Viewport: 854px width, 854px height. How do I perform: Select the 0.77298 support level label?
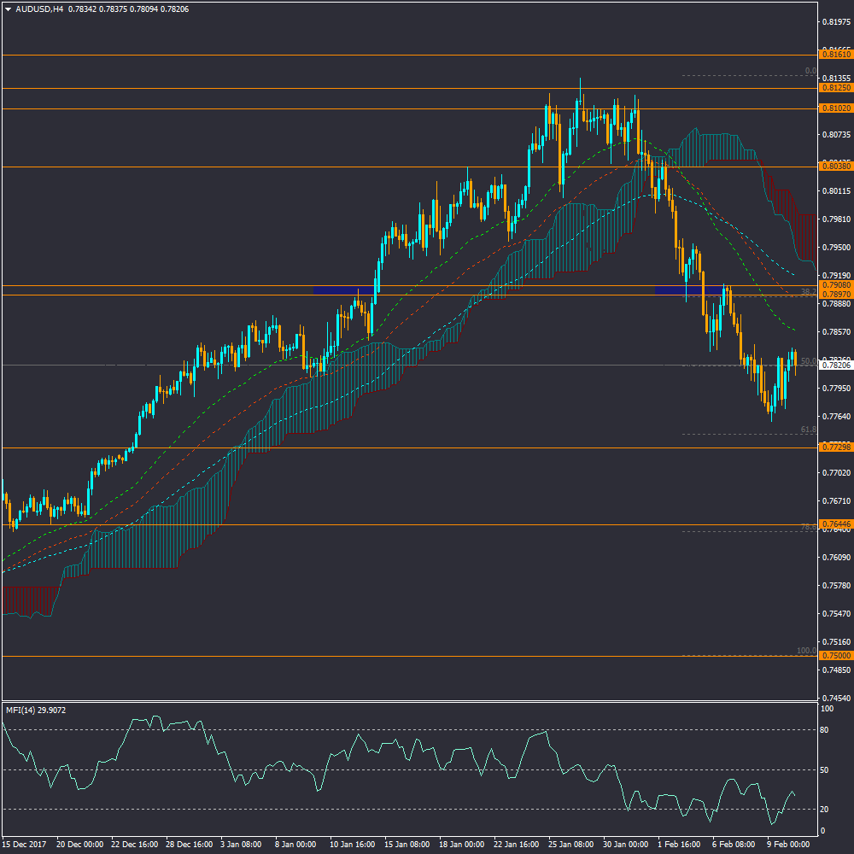tap(834, 447)
